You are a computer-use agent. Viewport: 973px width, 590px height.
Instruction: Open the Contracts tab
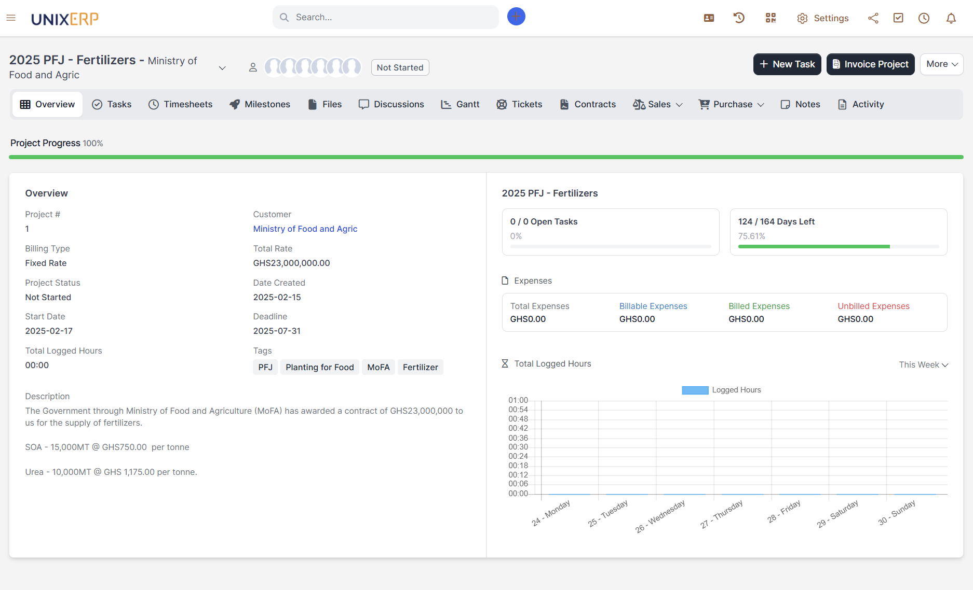point(588,104)
